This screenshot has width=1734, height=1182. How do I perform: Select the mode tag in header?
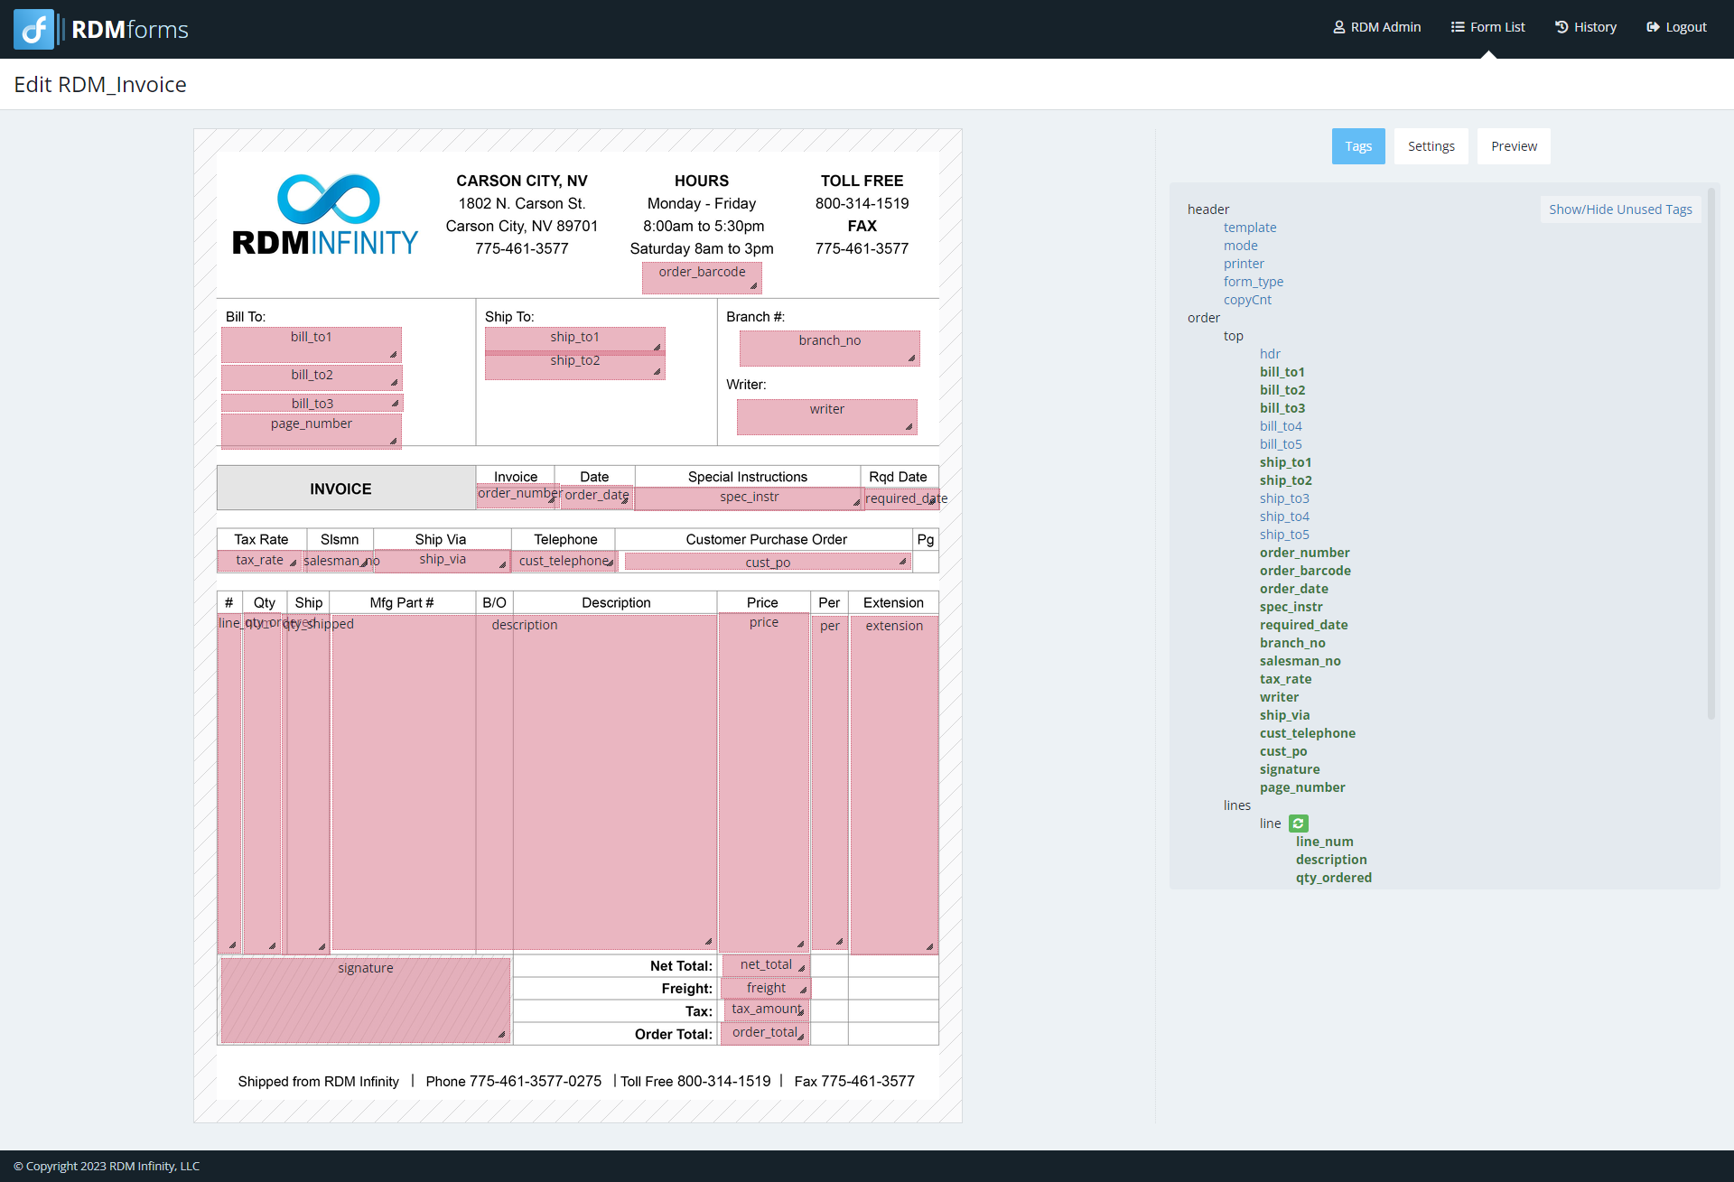1241,246
